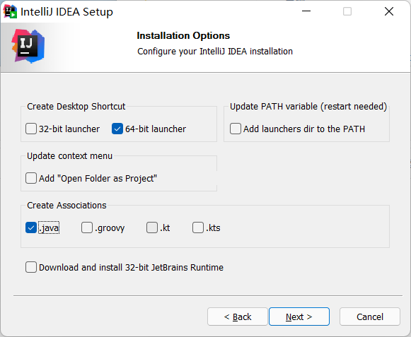
Task: Click the Create Associations group label
Action: [x=66, y=206]
